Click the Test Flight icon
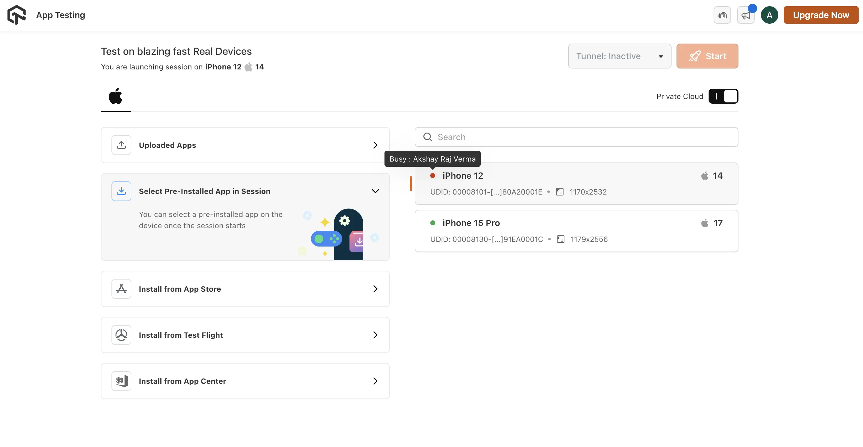The width and height of the screenshot is (863, 447). [121, 335]
